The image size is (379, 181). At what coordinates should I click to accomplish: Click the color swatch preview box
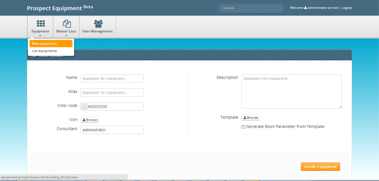click(x=84, y=107)
